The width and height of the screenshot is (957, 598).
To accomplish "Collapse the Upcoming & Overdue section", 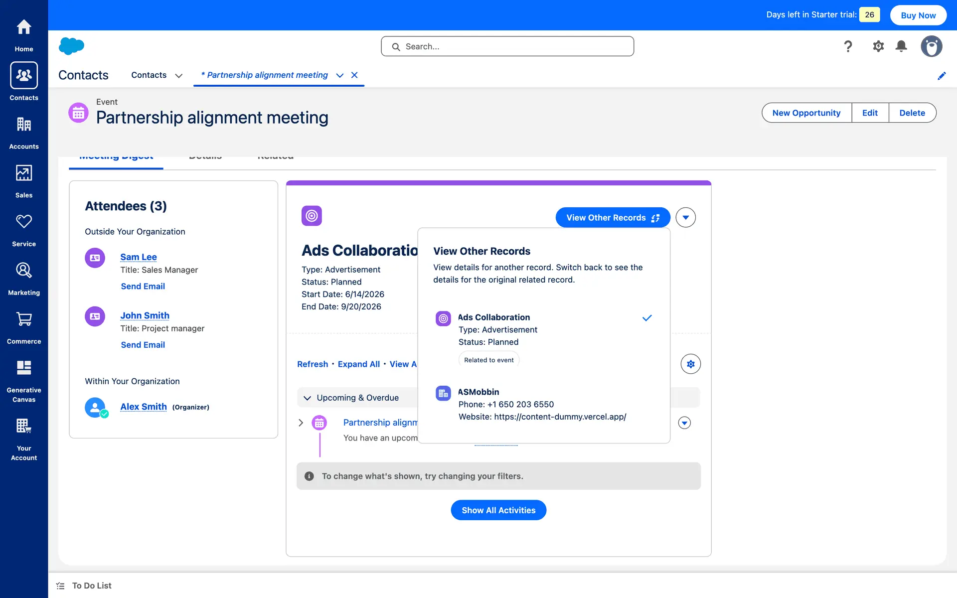I will [307, 398].
